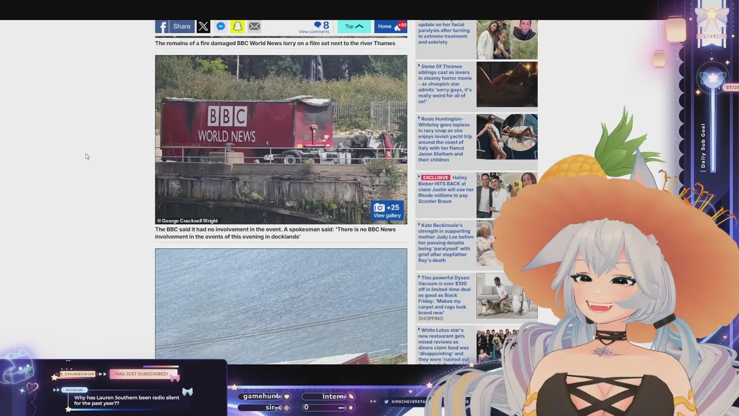Click the Facebook Share text button

tap(181, 27)
